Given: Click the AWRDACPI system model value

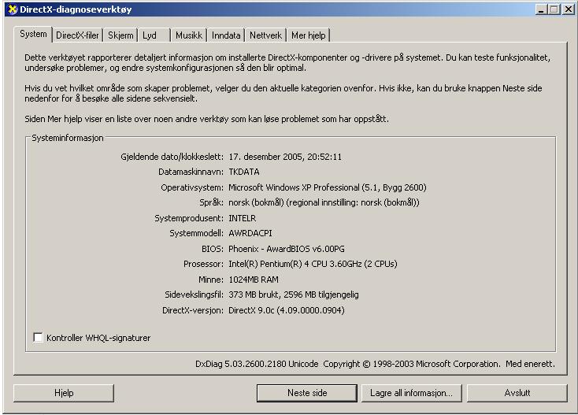Looking at the screenshot, I should point(250,233).
